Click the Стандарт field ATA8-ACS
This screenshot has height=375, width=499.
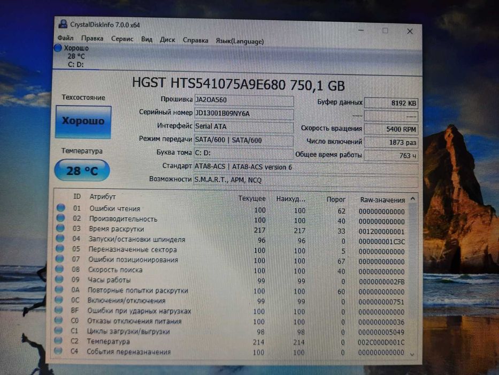click(306, 167)
